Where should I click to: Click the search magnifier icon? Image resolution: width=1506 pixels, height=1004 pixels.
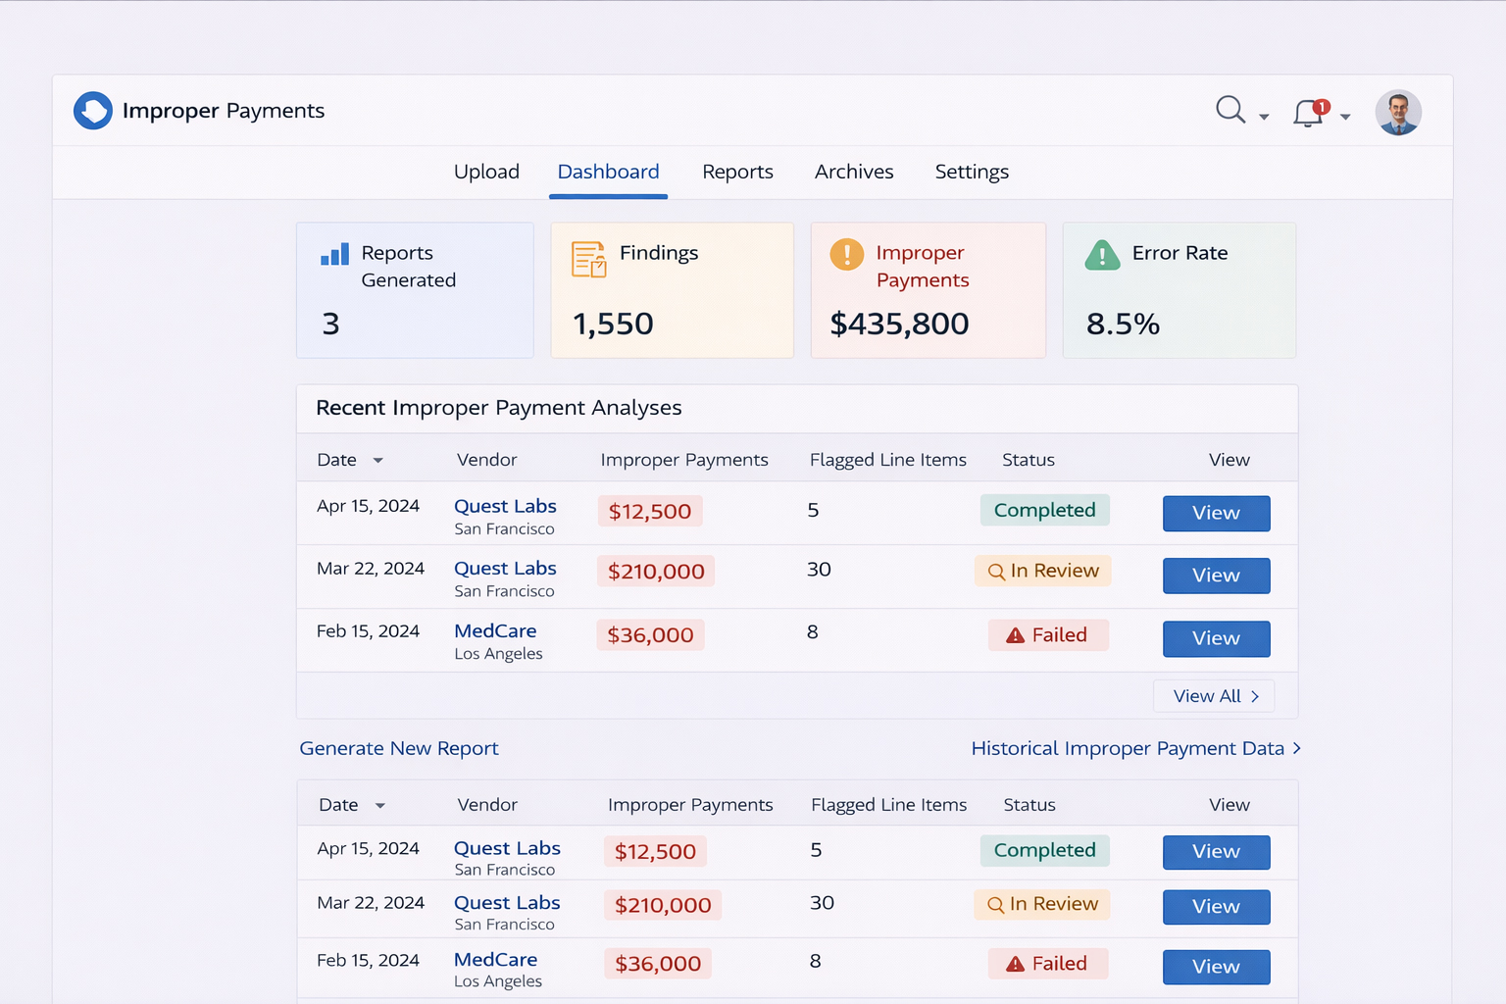click(x=1230, y=110)
